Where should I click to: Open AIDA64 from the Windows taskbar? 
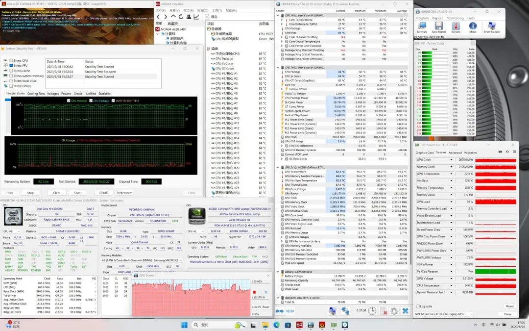(299, 325)
